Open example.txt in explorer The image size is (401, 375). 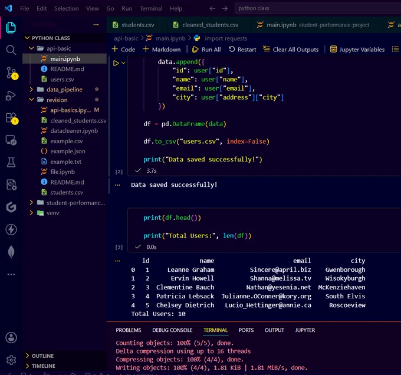click(x=64, y=162)
